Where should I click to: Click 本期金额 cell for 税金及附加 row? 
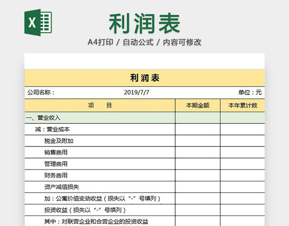tap(198, 141)
